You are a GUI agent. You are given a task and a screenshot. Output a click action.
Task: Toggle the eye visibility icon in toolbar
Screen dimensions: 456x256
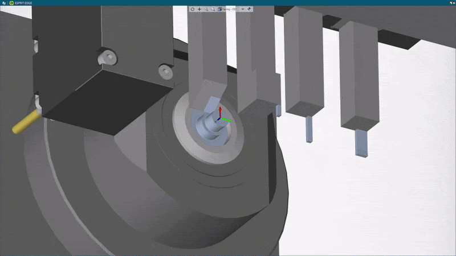pyautogui.click(x=243, y=9)
